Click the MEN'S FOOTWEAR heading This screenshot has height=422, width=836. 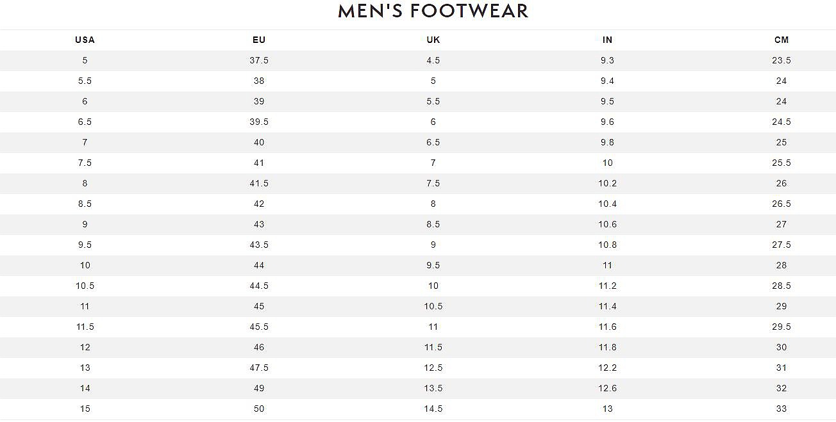[x=433, y=11]
